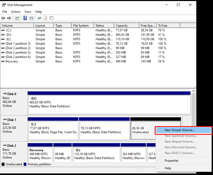Sort by the File System column header
The width and height of the screenshot is (213, 175).
[x=81, y=26]
